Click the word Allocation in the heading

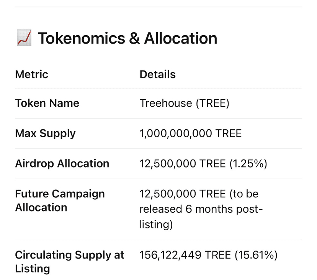point(181,39)
